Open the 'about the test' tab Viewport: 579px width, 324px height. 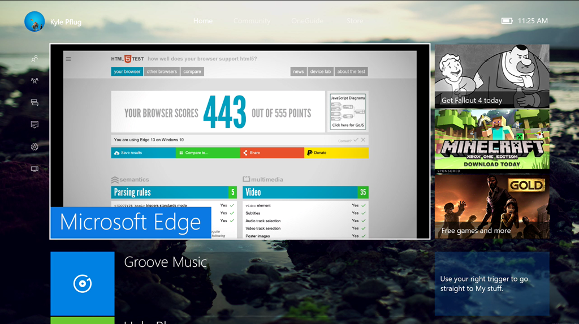coord(351,71)
